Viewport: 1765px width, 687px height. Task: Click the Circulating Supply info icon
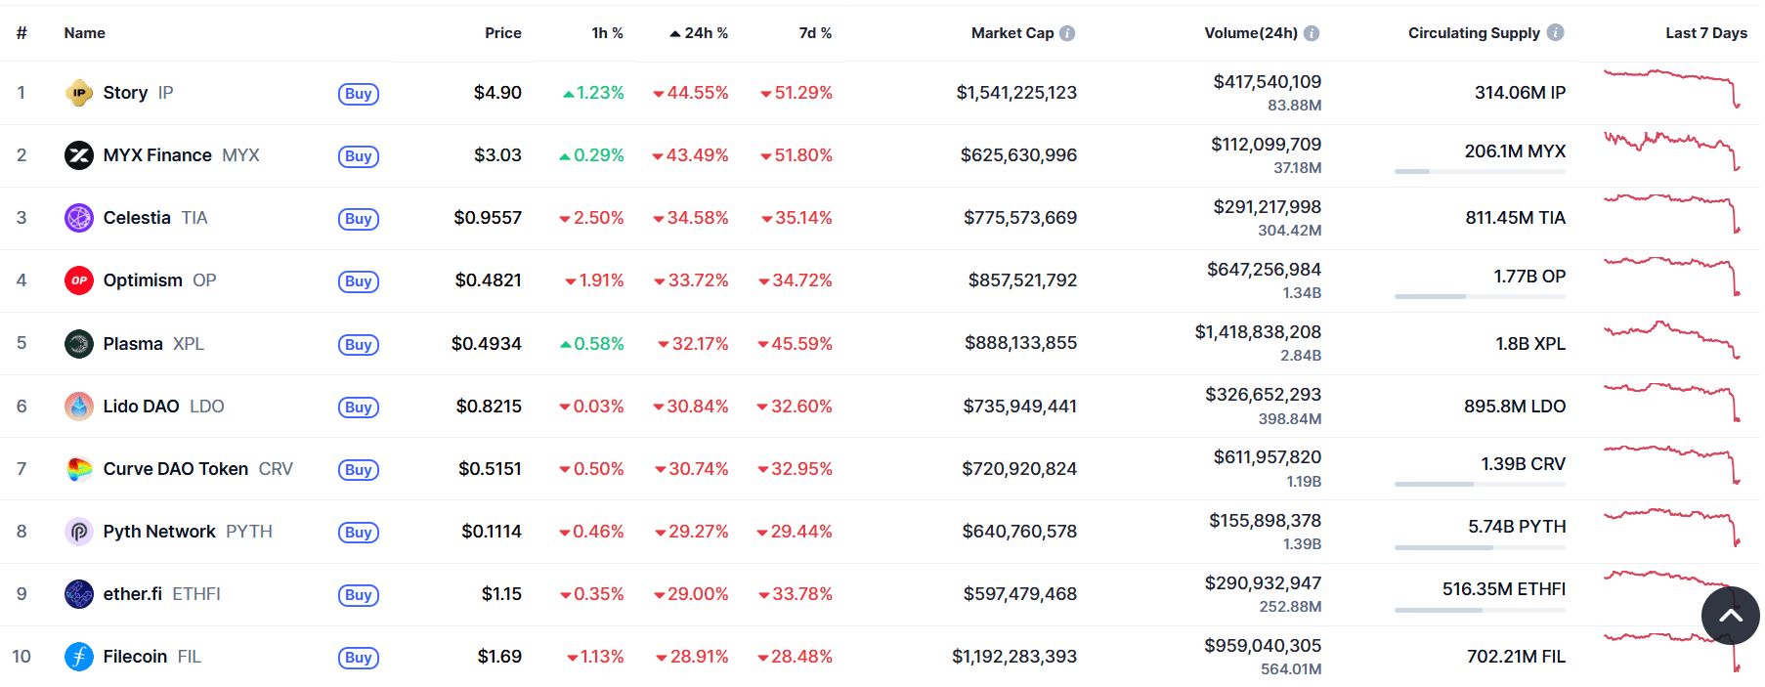[1556, 33]
